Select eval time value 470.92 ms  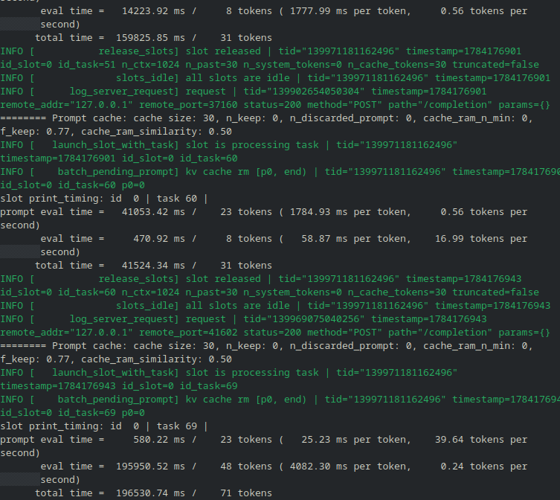(159, 239)
